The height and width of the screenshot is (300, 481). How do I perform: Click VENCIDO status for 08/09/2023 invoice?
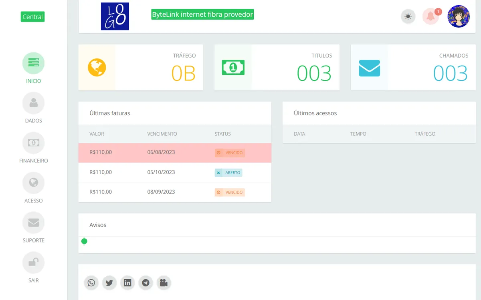tap(230, 192)
